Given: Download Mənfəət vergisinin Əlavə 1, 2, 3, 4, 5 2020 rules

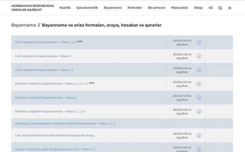Looking at the screenshot, I should coord(199,84).
